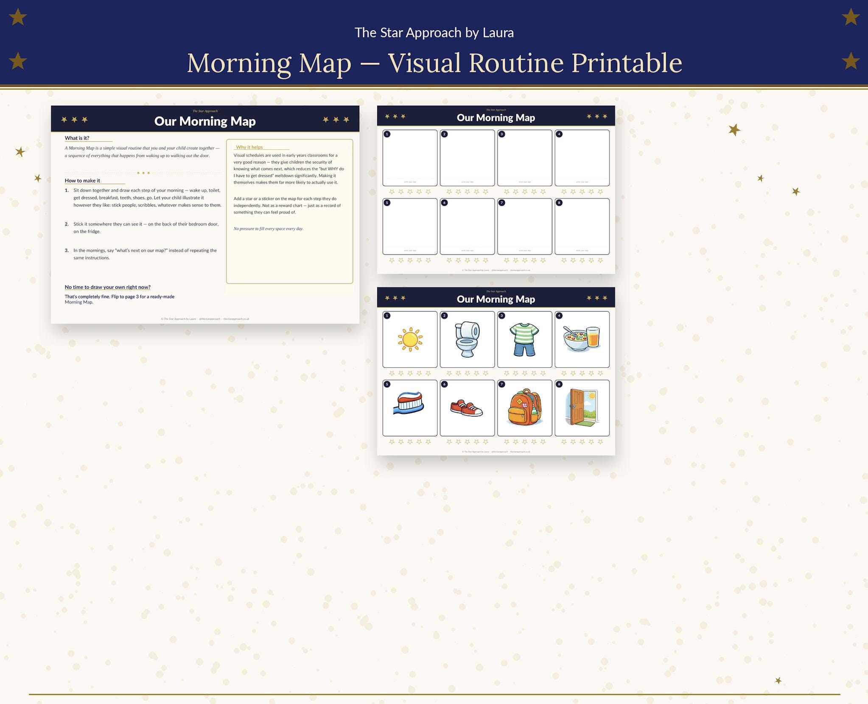
Task: Click the 'What is it?' heading
Action: (77, 138)
